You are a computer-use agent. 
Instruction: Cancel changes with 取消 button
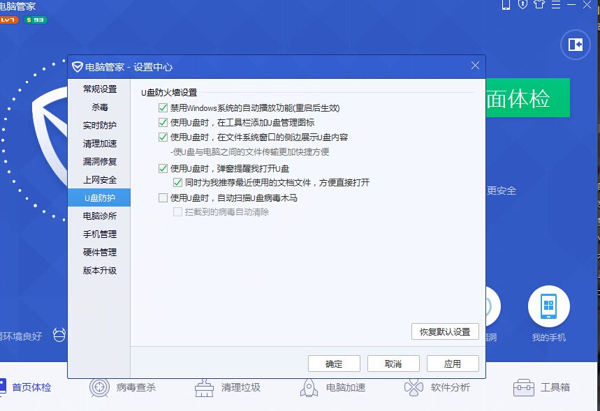point(393,364)
